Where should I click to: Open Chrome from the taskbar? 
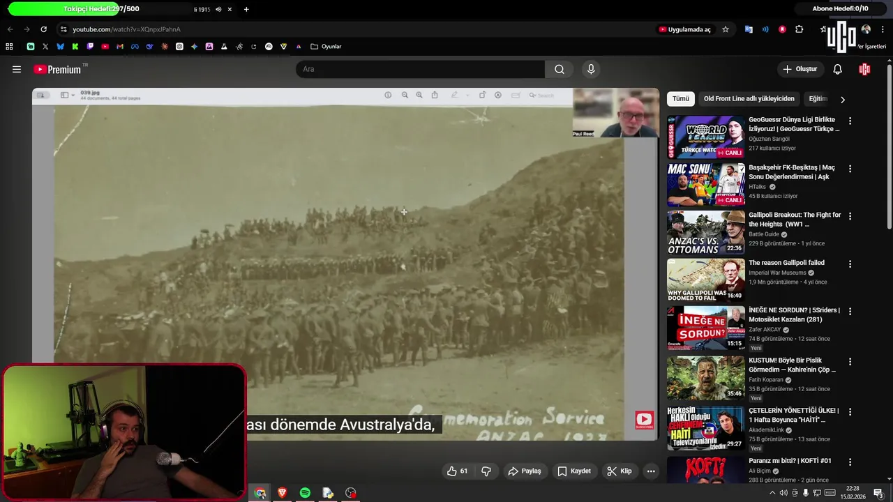tap(260, 493)
